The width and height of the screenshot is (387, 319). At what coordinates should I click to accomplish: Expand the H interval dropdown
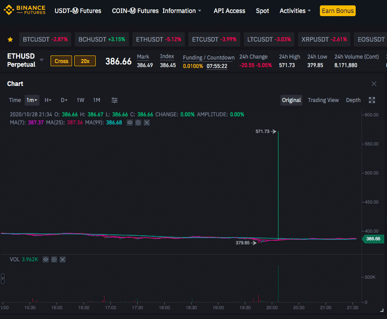[x=48, y=100]
